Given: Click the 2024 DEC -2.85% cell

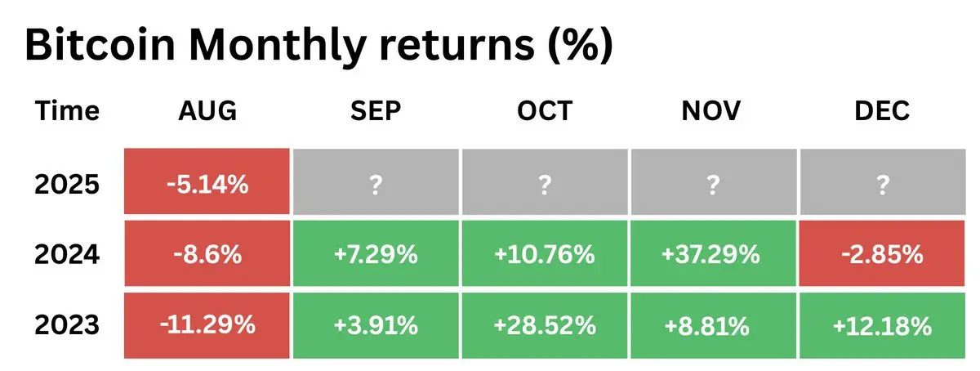Looking at the screenshot, I should pyautogui.click(x=883, y=254).
